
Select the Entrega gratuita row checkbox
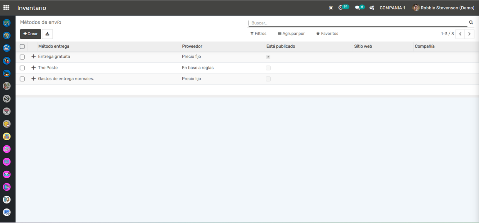click(x=22, y=57)
